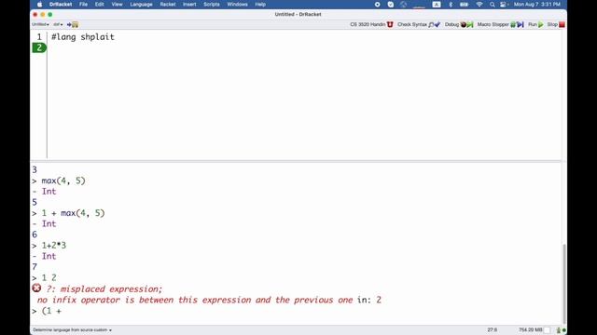Open the Apple menu
597x335 pixels.
39,4
